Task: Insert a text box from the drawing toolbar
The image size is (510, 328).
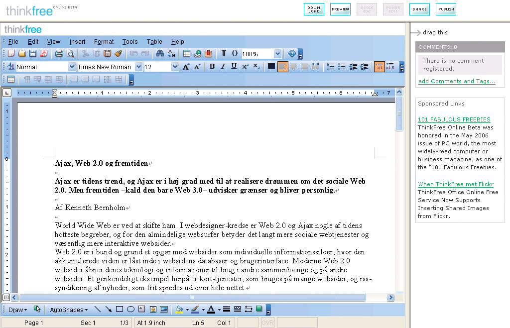Action: coord(142,309)
